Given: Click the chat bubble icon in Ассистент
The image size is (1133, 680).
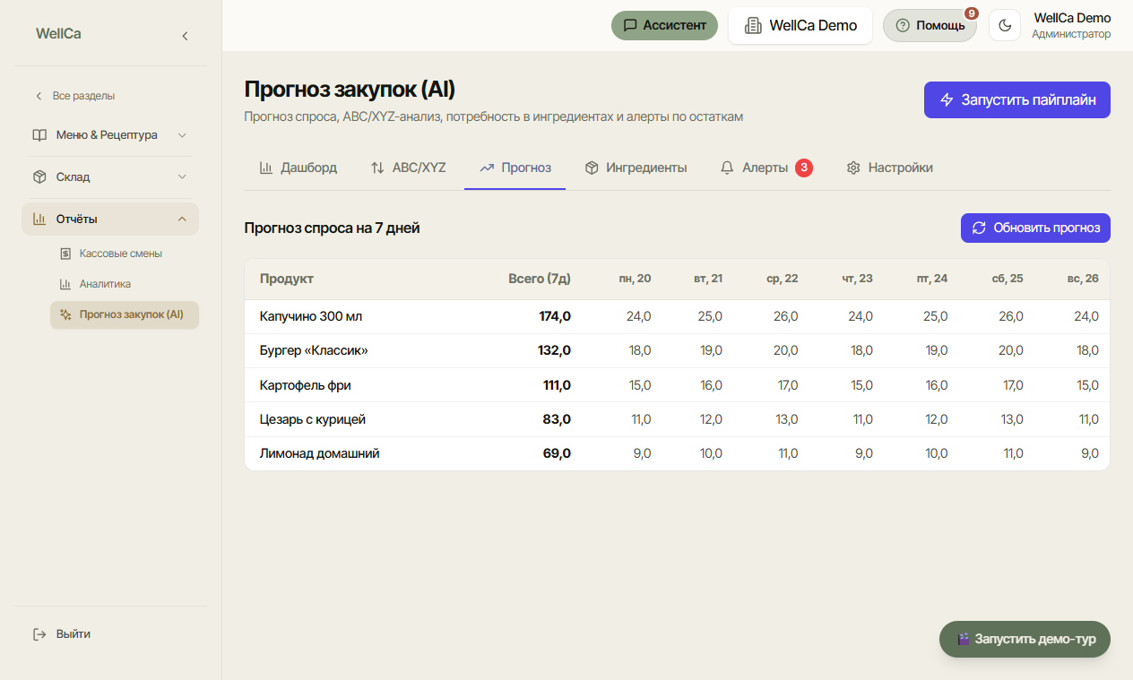Looking at the screenshot, I should 630,25.
